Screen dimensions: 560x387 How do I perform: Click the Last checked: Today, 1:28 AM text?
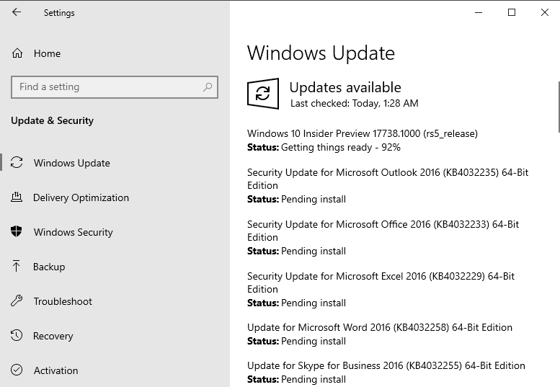(355, 104)
